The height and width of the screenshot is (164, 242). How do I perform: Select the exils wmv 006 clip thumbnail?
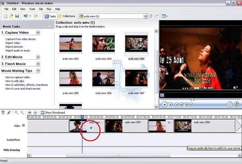(x=104, y=78)
